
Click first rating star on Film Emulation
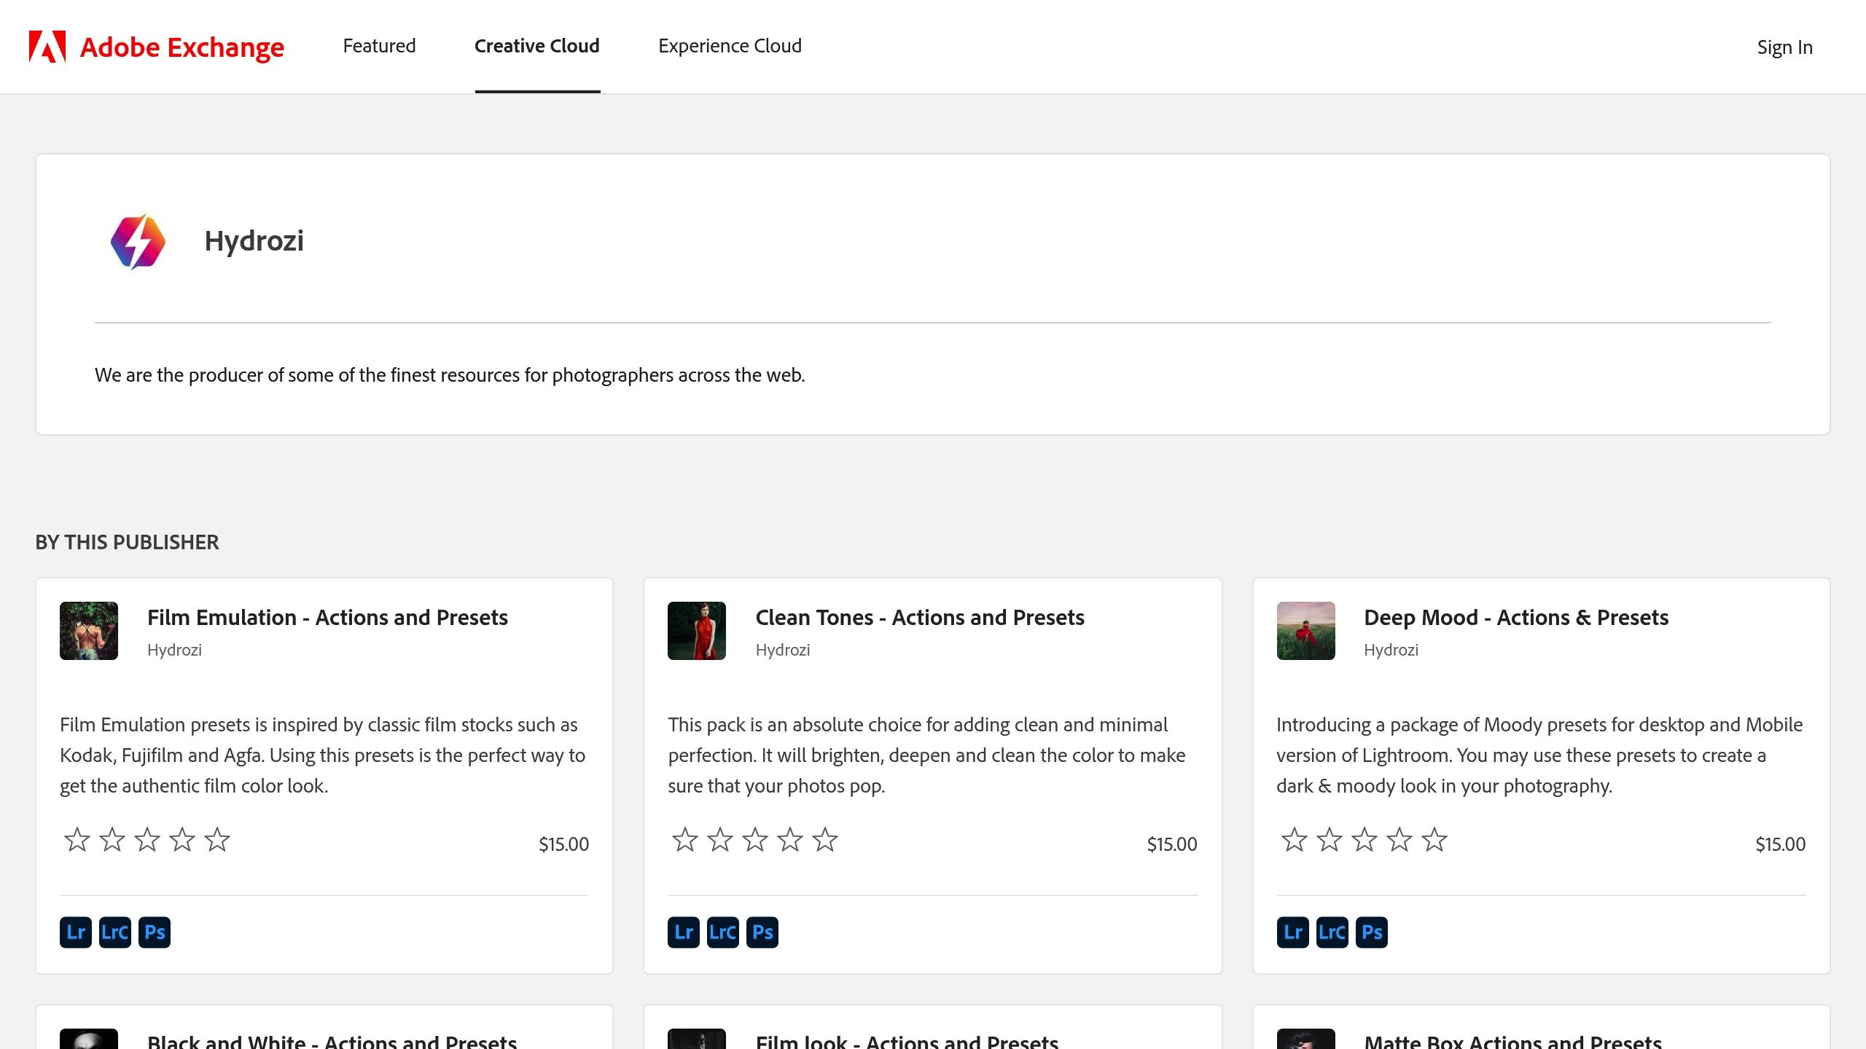77,840
